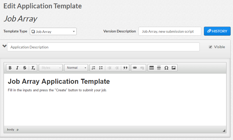Click the increase indent icon
The height and width of the screenshot is (140, 233).
coord(117,68)
